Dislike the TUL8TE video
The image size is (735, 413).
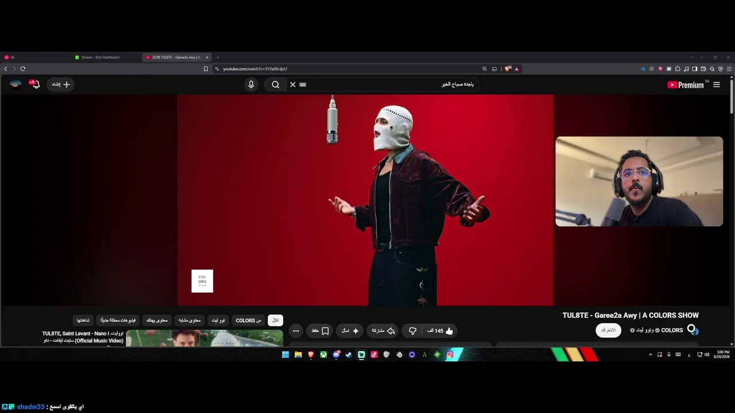412,331
